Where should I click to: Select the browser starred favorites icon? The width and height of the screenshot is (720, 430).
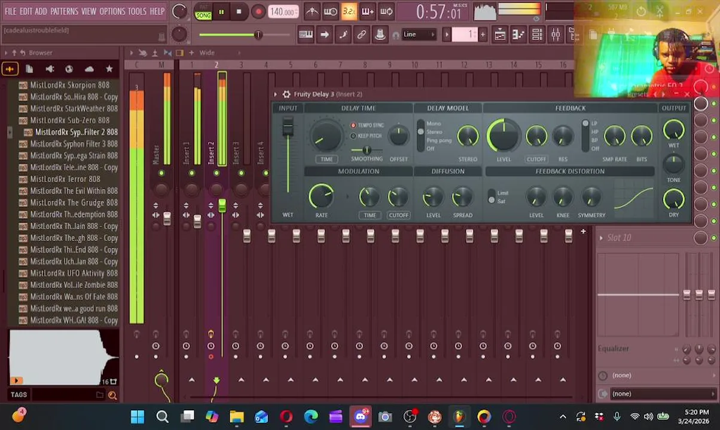[109, 69]
